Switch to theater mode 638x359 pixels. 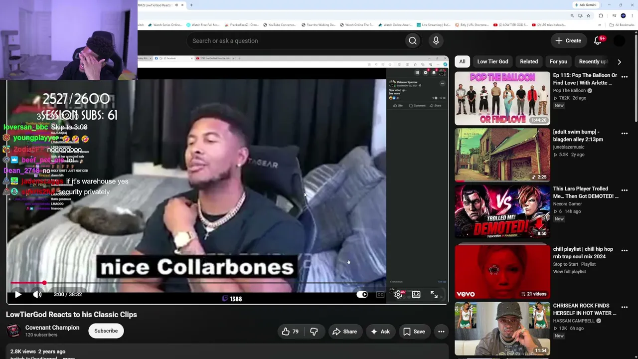coord(416,295)
